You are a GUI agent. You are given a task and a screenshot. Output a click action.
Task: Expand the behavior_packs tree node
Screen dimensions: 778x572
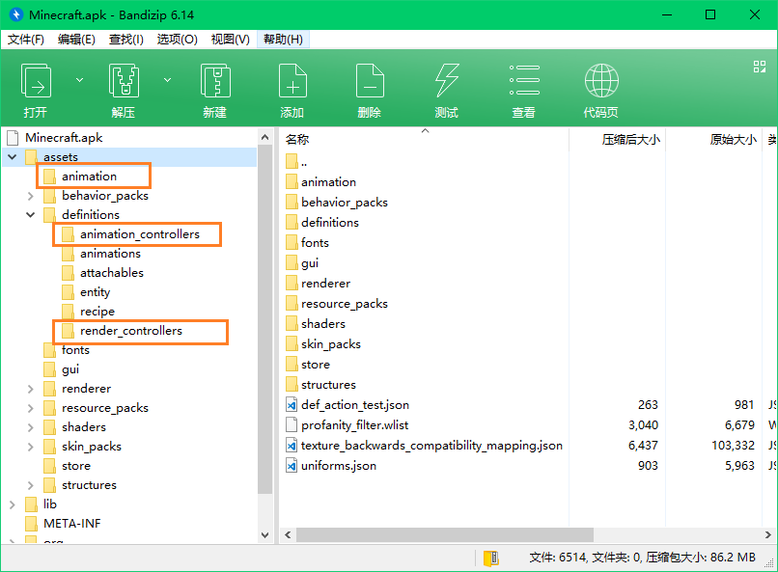pyautogui.click(x=31, y=196)
